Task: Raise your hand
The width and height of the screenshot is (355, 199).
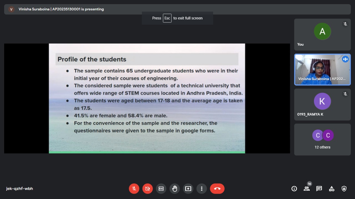Action: coord(175,189)
